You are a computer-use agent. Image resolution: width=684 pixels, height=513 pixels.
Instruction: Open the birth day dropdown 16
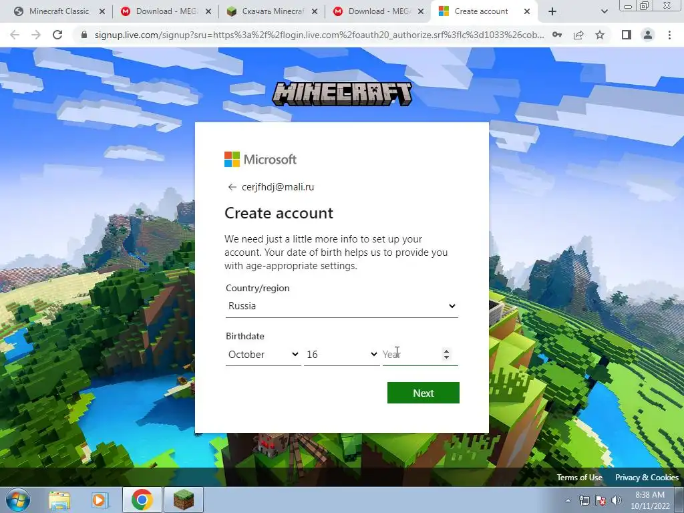(341, 355)
